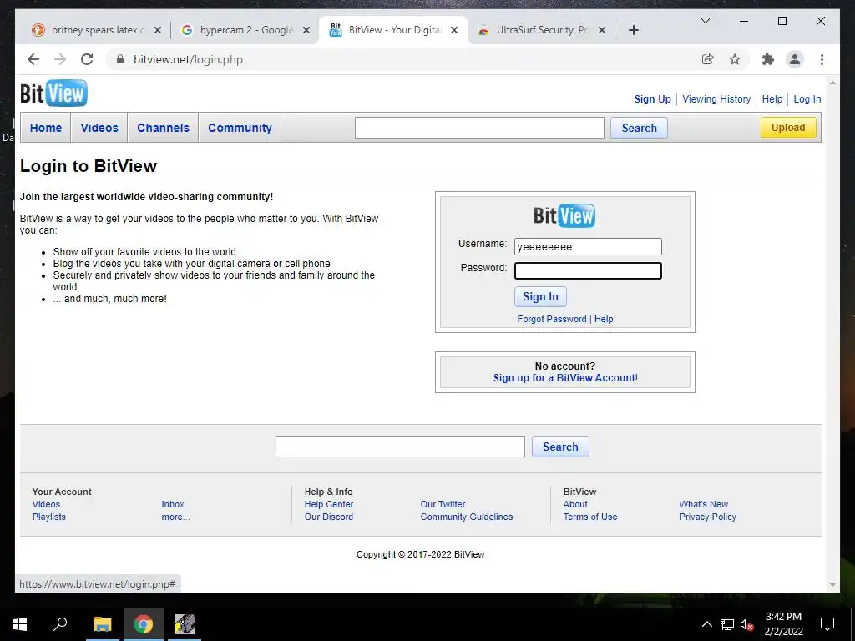The image size is (855, 641).
Task: Open the Windows Start menu
Action: pyautogui.click(x=20, y=624)
